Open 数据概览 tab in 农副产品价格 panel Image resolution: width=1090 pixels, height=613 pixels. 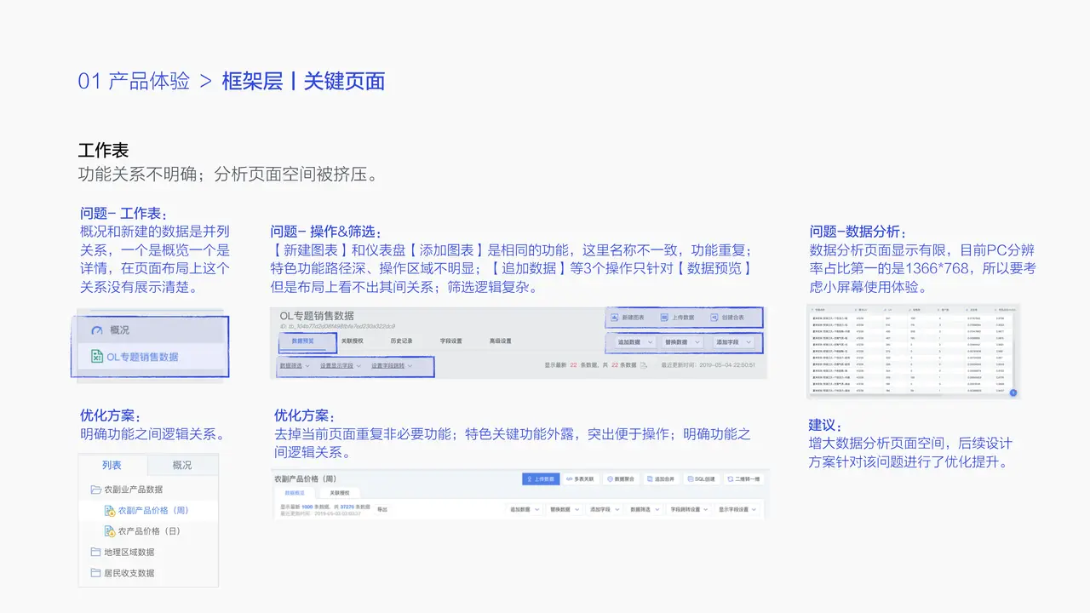(x=295, y=493)
